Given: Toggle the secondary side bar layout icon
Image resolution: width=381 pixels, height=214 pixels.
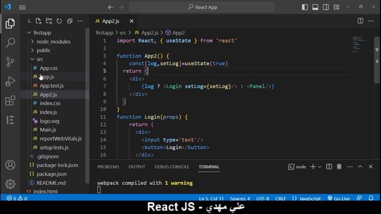Looking at the screenshot, I should pos(326,7).
